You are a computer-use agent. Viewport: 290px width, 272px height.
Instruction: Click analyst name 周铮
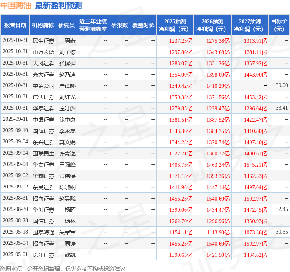70,244
